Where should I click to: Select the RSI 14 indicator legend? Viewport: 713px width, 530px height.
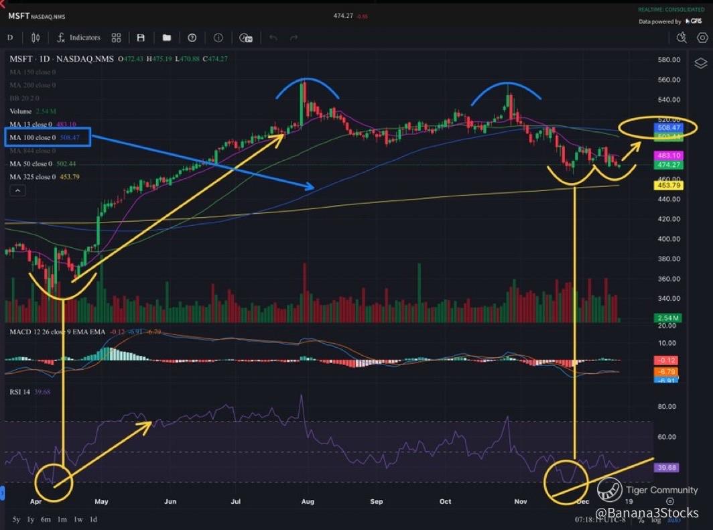click(30, 392)
